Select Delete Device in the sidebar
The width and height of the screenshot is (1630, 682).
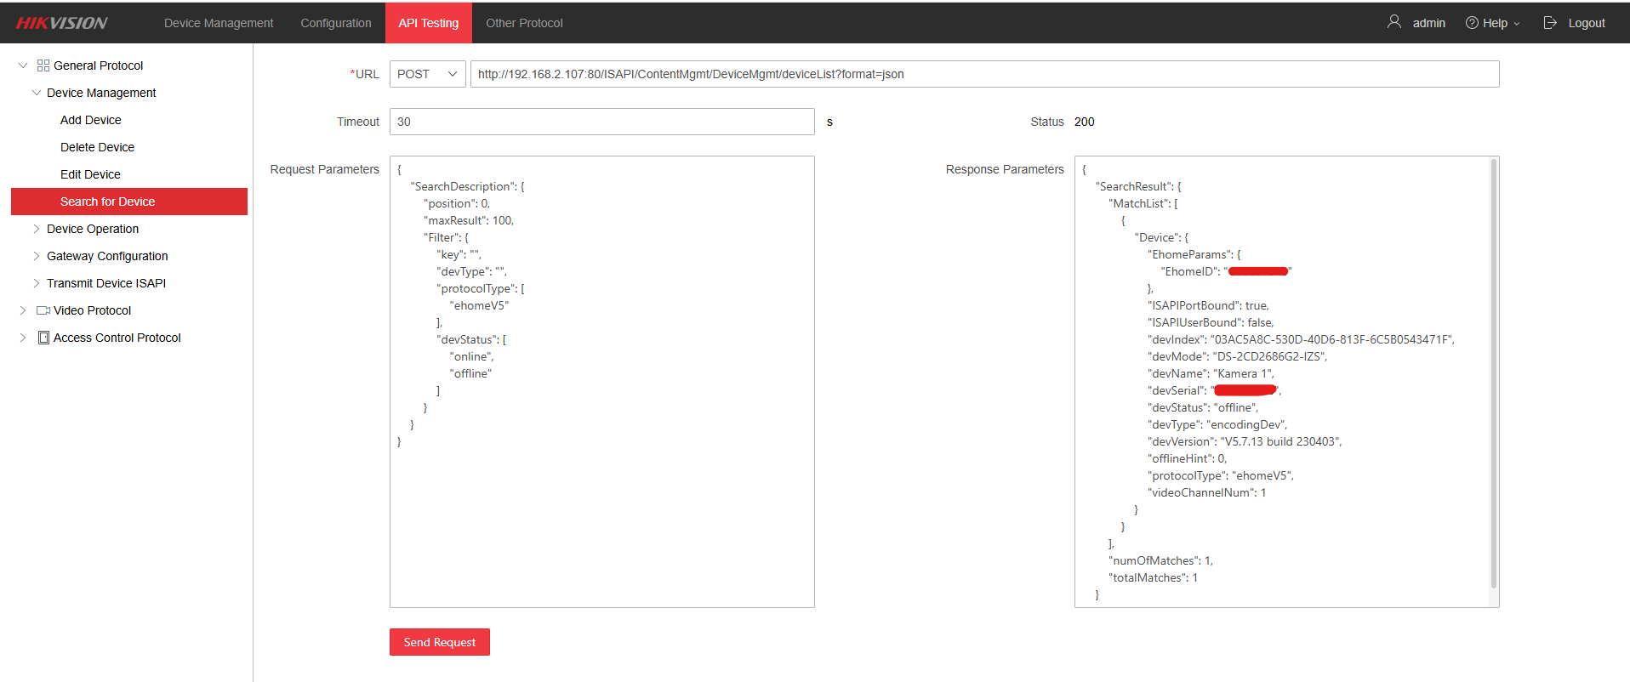97,147
